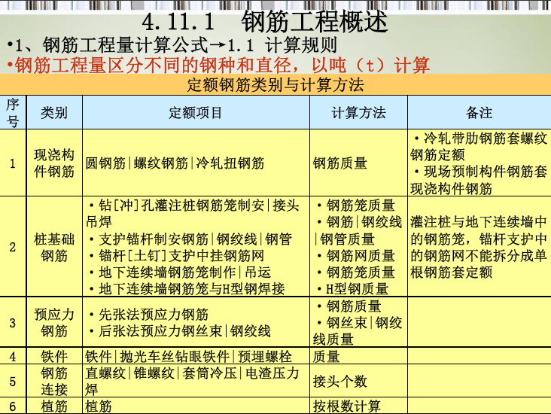The image size is (551, 414).
Task: Click 钢筋网质量 in the method column
Action: tap(357, 256)
